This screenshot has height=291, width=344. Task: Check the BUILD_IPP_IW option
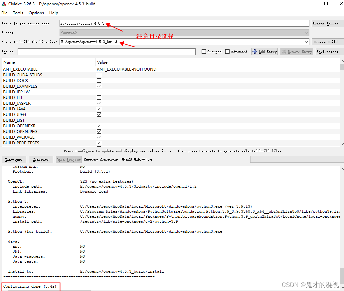point(99,92)
